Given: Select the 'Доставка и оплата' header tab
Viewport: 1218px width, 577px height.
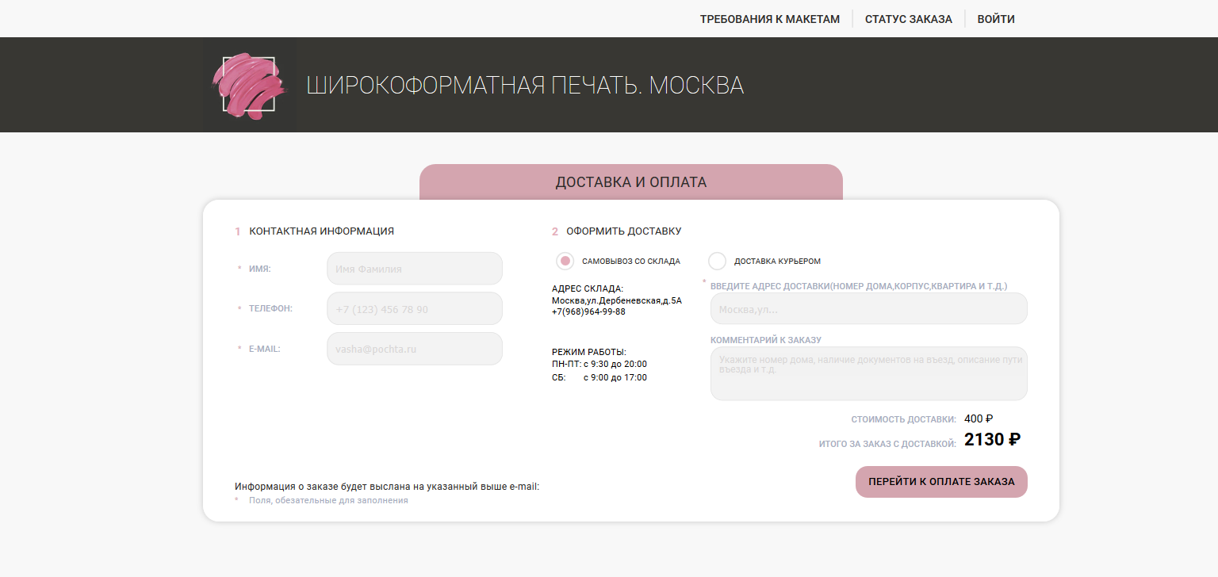Looking at the screenshot, I should (x=630, y=182).
